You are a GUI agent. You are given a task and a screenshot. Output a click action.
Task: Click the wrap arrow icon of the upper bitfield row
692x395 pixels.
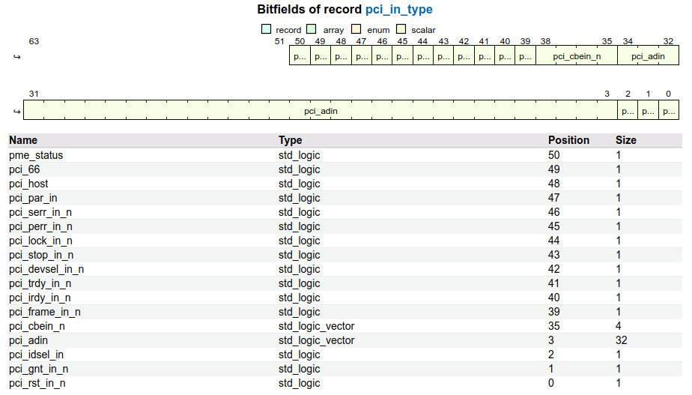pos(16,56)
